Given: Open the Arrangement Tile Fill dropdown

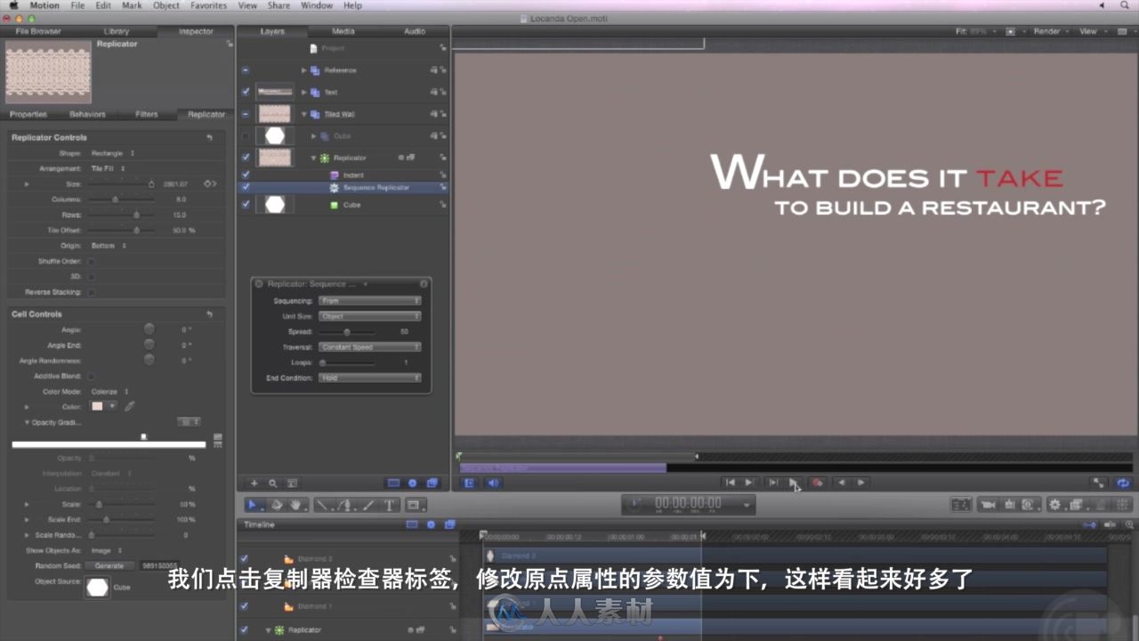Looking at the screenshot, I should pyautogui.click(x=109, y=168).
